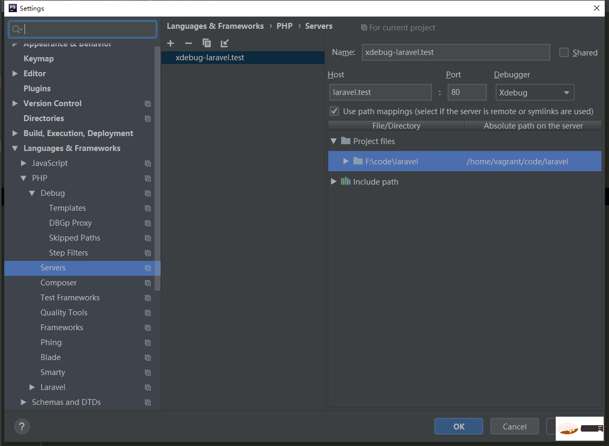Click the server Name text field
The image size is (609, 446).
(456, 52)
